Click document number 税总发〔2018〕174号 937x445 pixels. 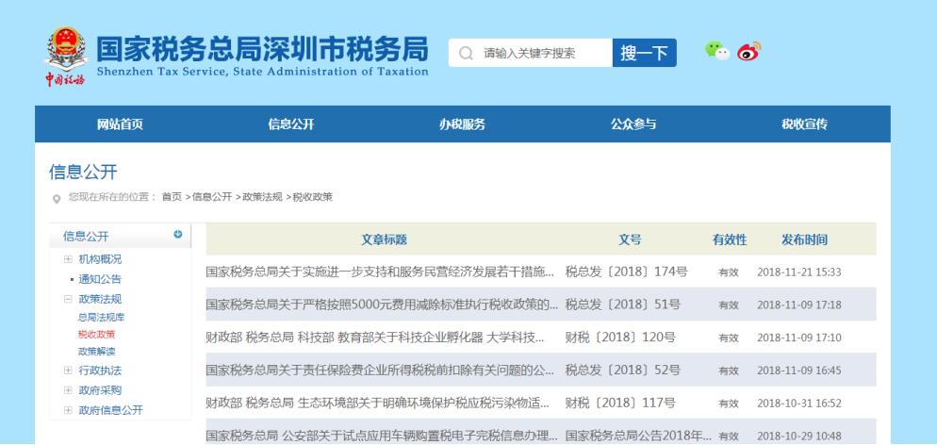point(626,272)
